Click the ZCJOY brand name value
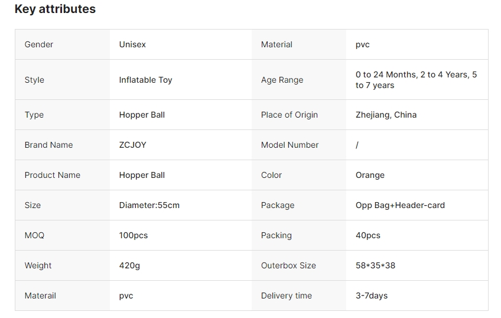501x318 pixels. click(x=132, y=145)
